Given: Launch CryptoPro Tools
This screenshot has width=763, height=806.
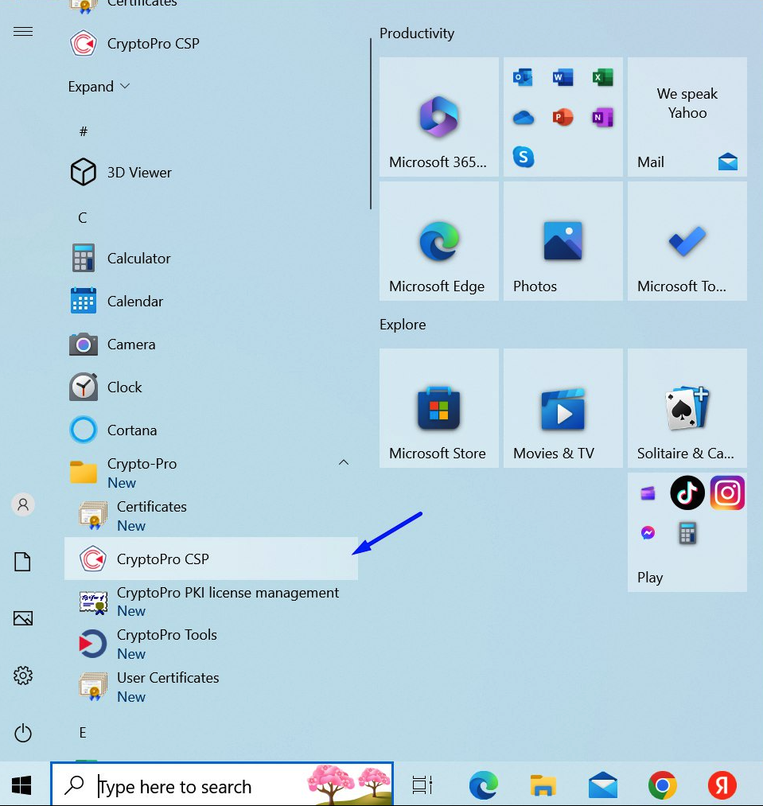Looking at the screenshot, I should (x=211, y=644).
